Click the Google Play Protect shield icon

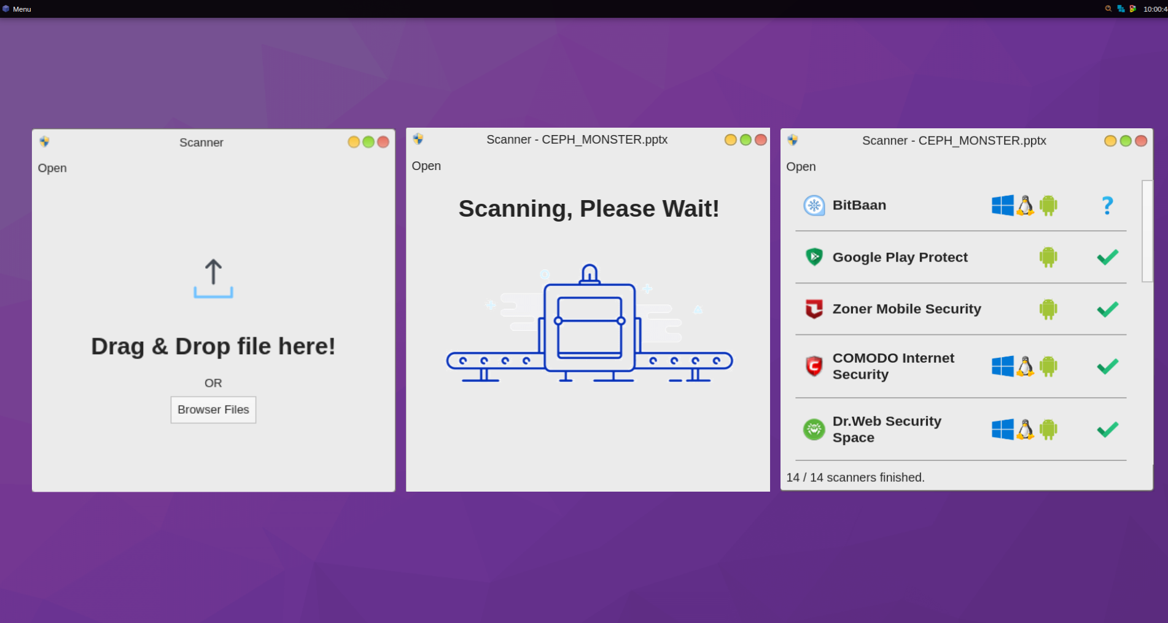point(814,257)
